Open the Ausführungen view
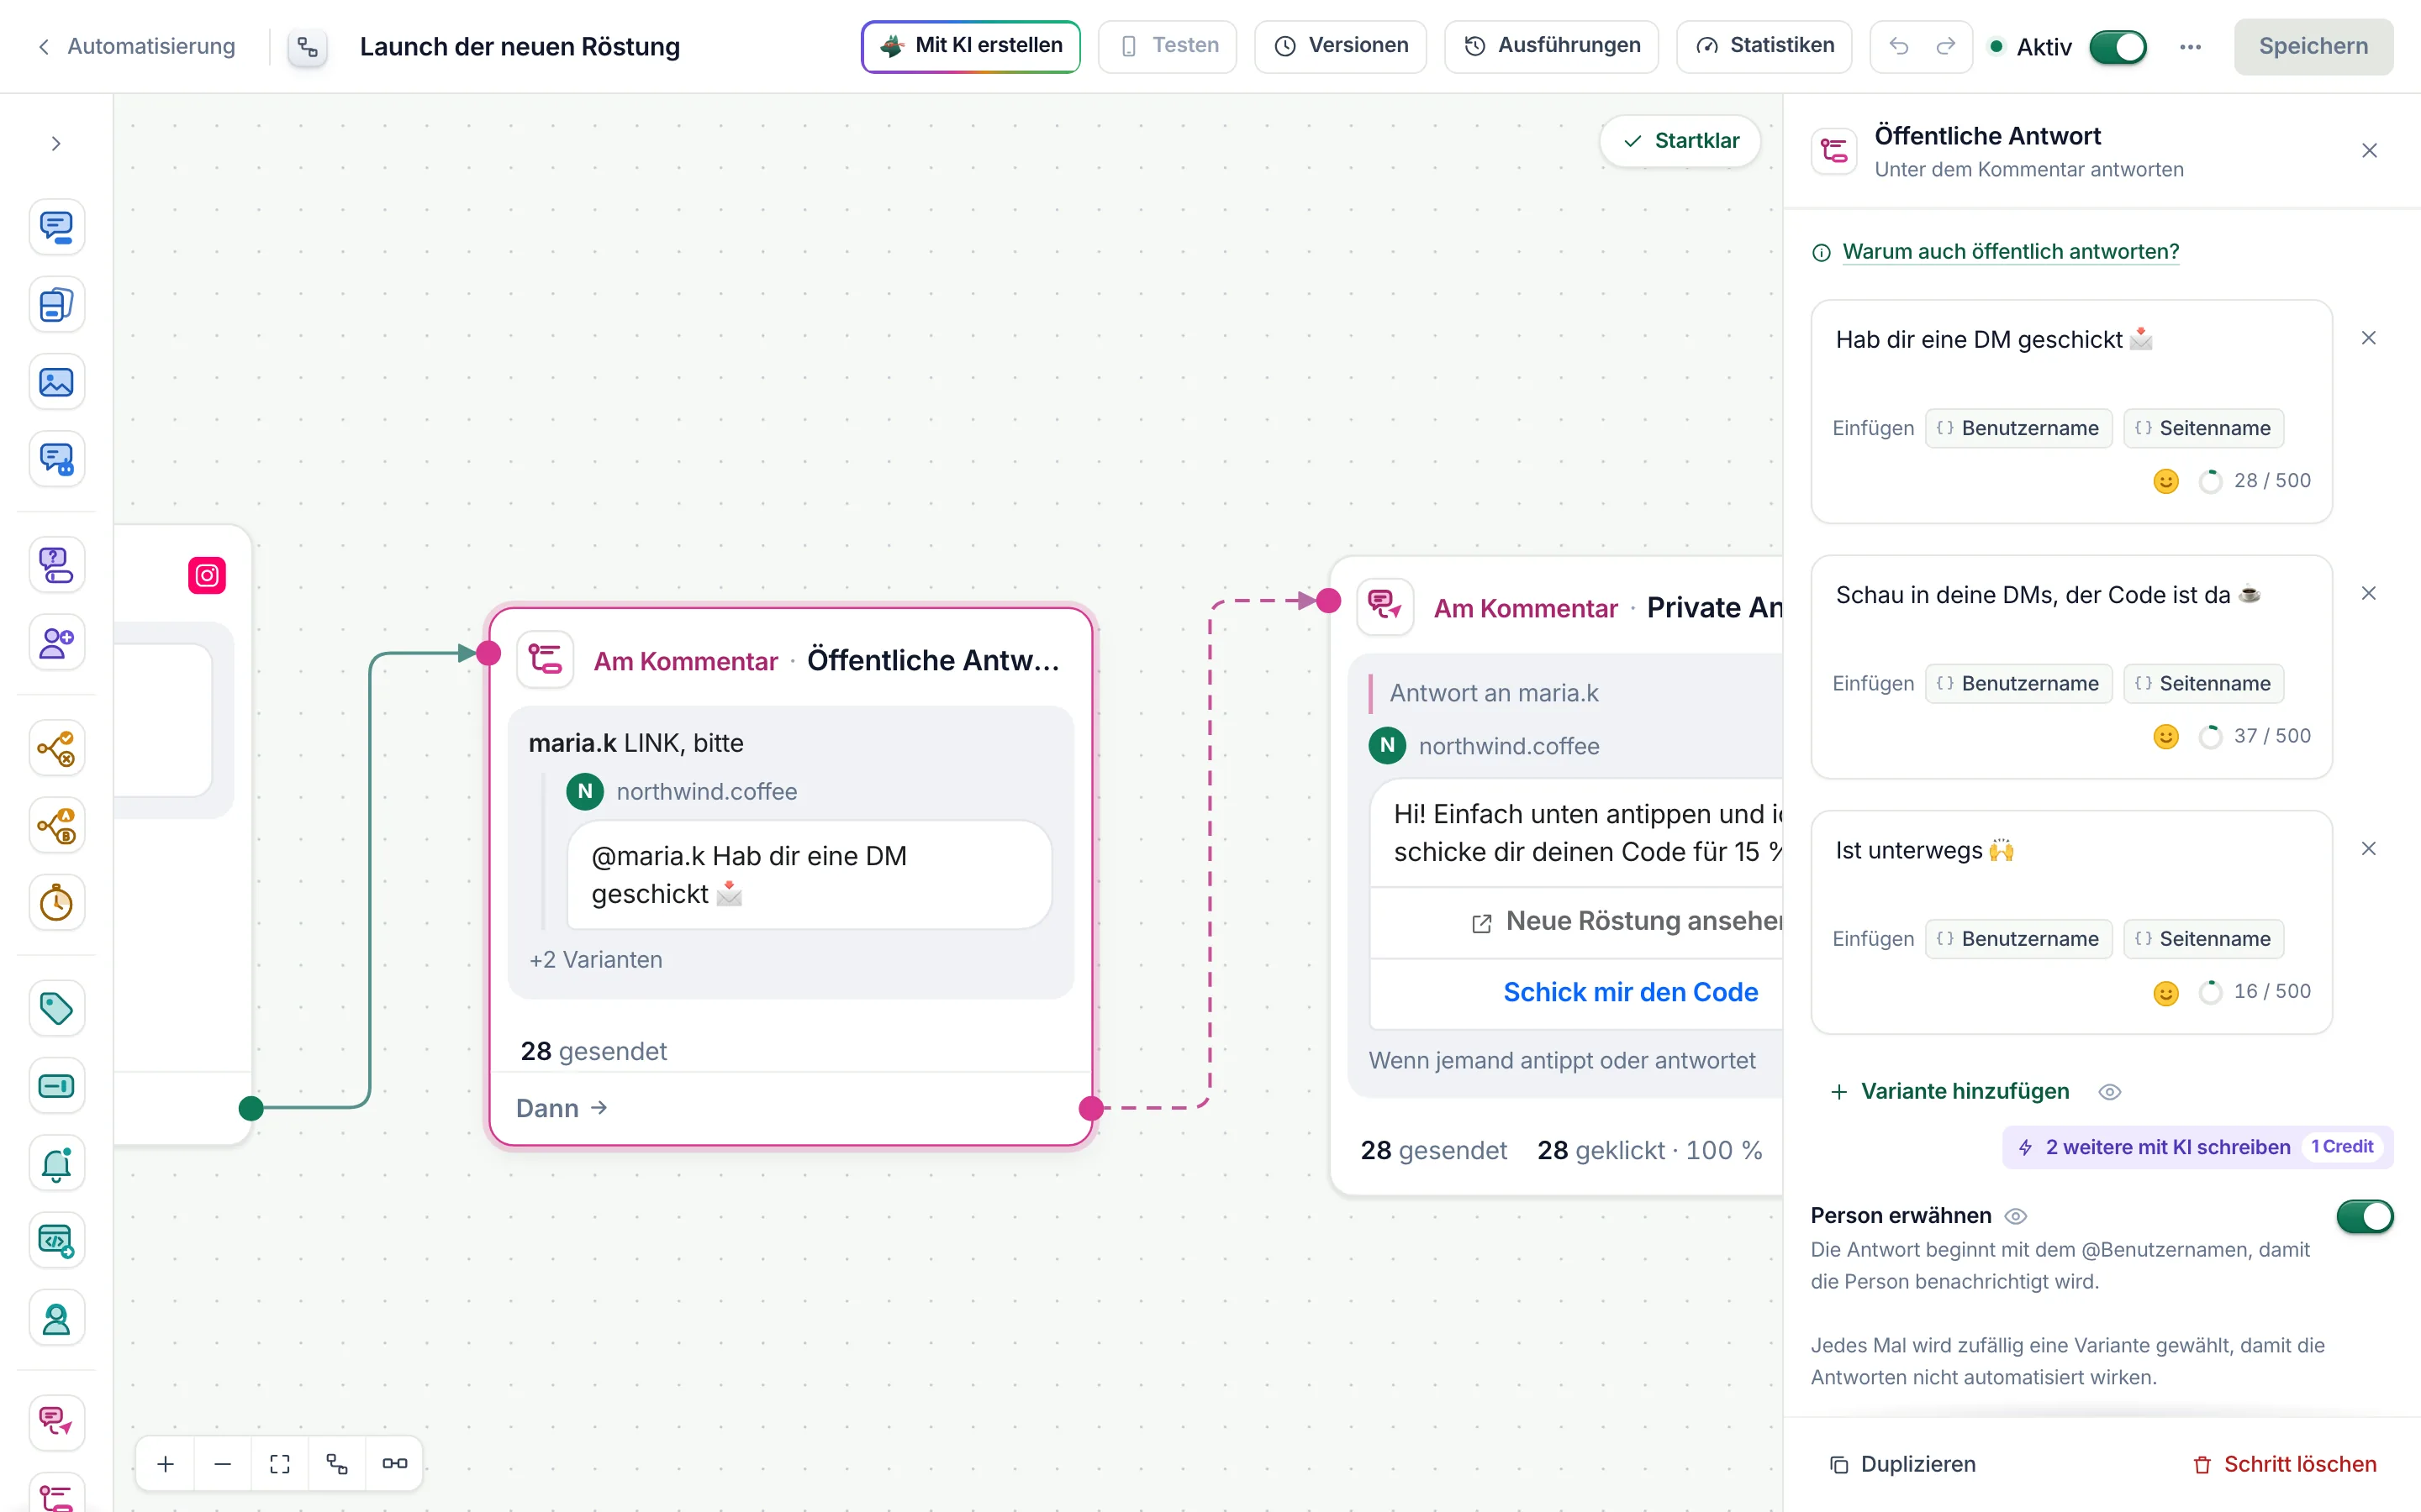This screenshot has width=2421, height=1512. [x=1551, y=46]
